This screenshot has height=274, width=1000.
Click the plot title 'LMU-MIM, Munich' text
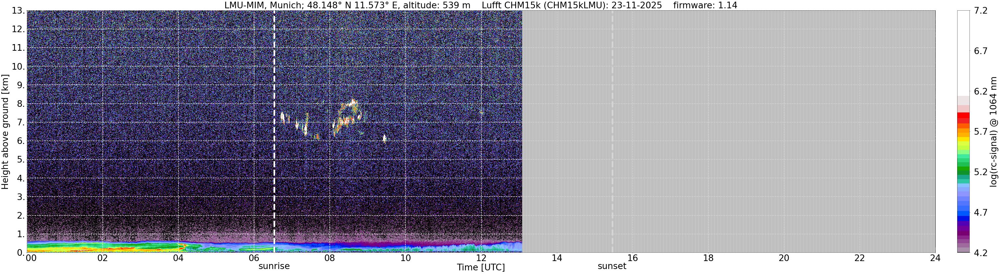[264, 5]
